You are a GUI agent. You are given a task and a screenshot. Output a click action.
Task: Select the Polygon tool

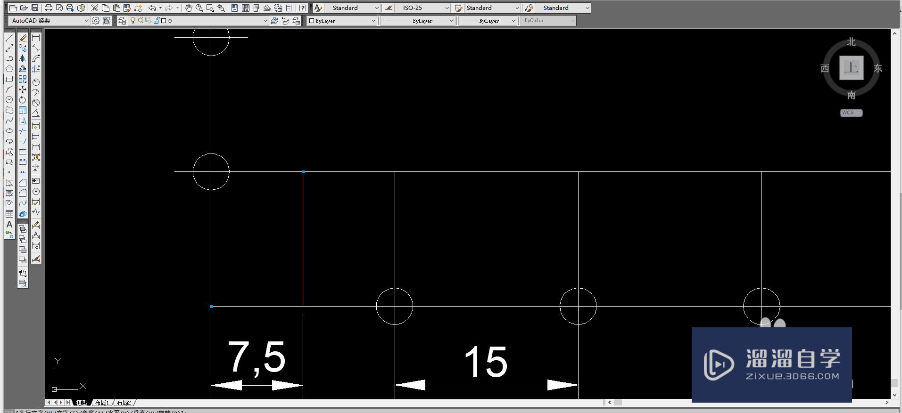tap(9, 69)
